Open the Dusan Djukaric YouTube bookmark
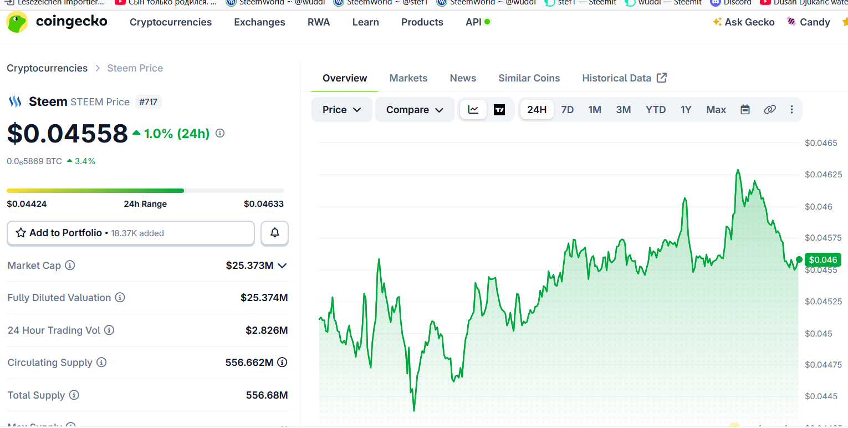 (x=804, y=2)
